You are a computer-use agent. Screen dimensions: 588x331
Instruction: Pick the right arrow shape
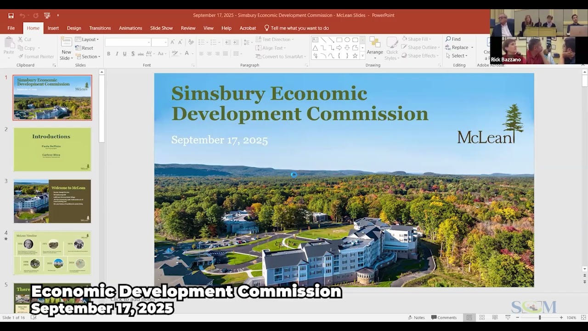[339, 48]
